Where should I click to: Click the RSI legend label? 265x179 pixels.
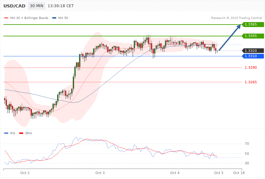point(13,133)
